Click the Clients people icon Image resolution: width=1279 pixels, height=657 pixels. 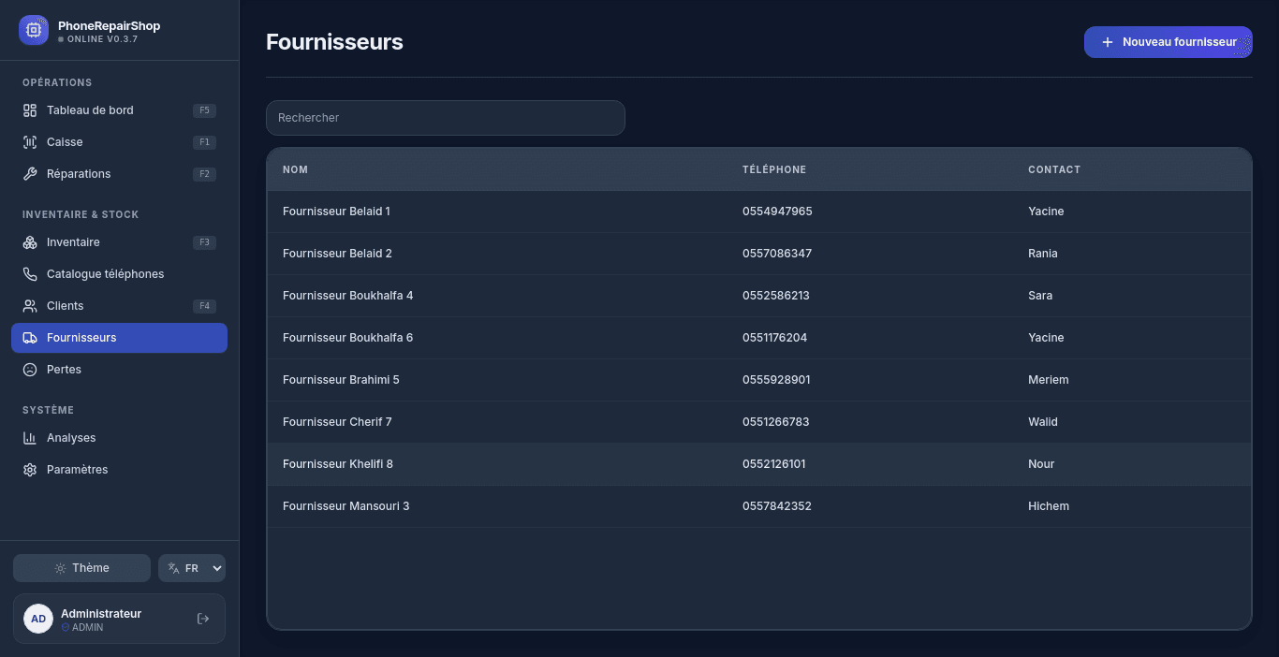[x=30, y=306]
